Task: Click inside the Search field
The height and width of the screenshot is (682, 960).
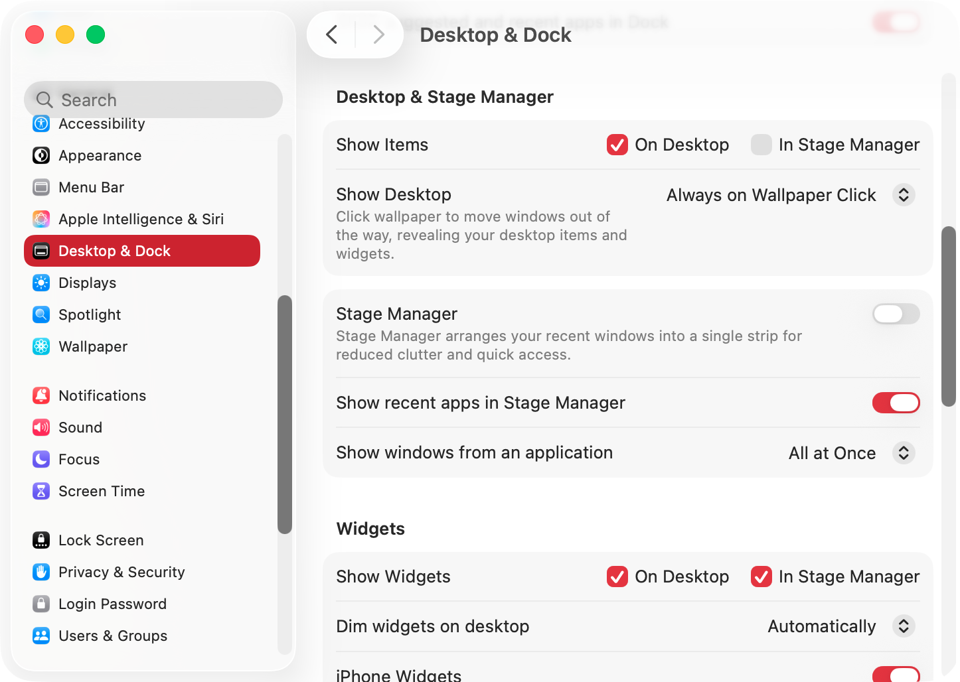Action: pyautogui.click(x=153, y=100)
